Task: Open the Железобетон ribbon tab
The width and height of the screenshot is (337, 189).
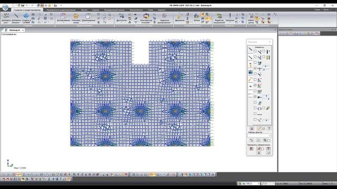Action: [136, 10]
